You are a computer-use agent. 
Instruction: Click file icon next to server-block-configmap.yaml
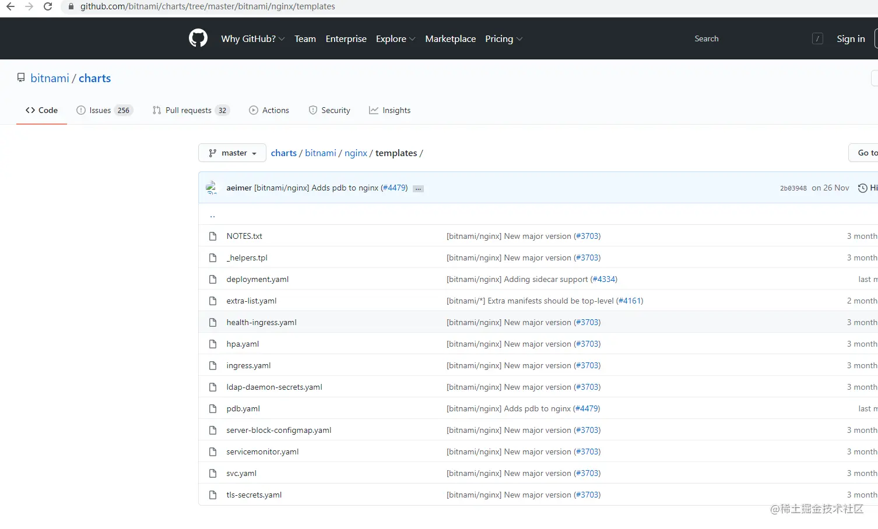coord(213,430)
